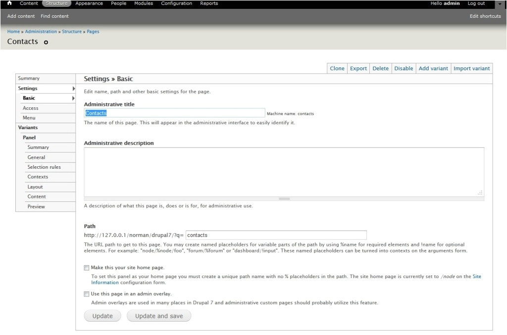Viewport: 507px width, 335px height.
Task: Open Access settings
Action: click(x=48, y=108)
